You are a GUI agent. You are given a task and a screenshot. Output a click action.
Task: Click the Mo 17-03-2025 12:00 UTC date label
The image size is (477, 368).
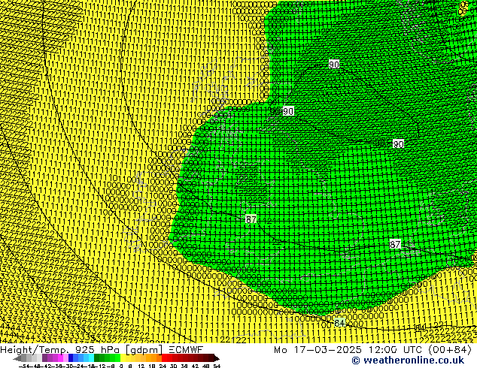[x=348, y=350]
